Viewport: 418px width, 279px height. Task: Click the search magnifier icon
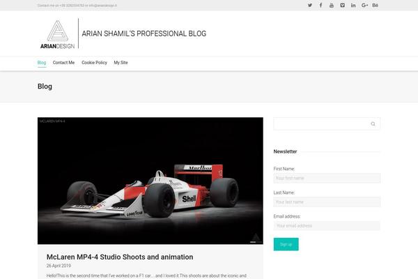click(373, 123)
